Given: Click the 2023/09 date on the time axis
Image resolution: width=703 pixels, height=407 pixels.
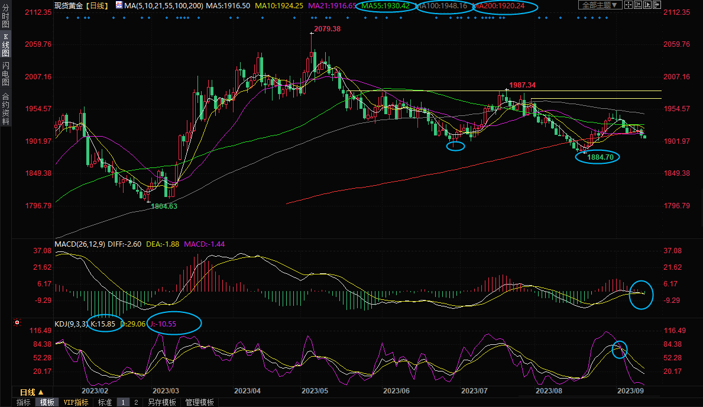Looking at the screenshot, I should [630, 391].
